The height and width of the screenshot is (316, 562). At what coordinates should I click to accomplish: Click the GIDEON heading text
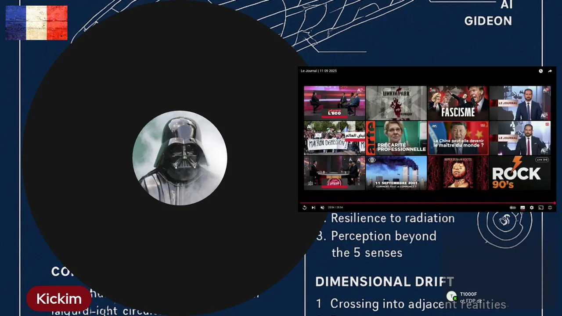coord(488,21)
